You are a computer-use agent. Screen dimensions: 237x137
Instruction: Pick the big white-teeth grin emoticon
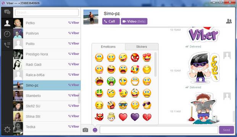pyautogui.click(x=135, y=81)
